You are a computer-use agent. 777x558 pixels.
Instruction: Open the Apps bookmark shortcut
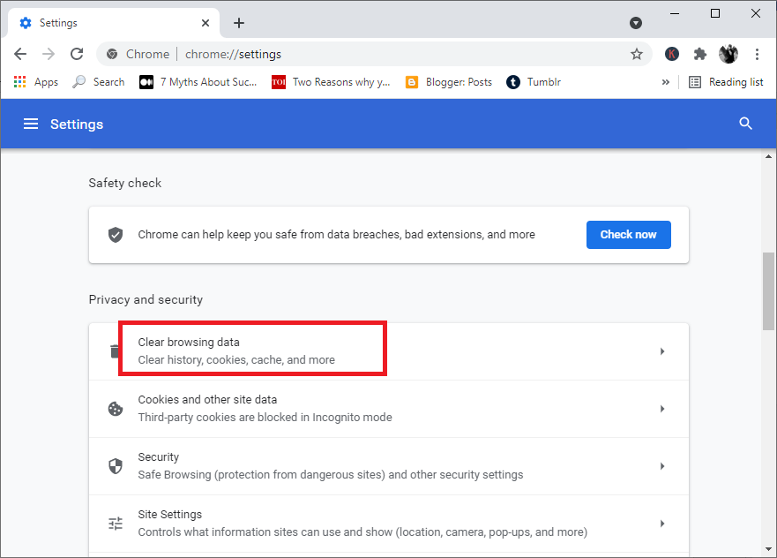point(36,82)
